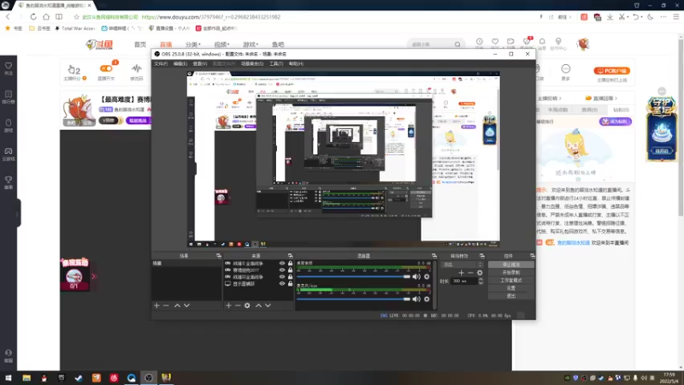Click the orange PC客户端 button
The image size is (684, 385).
611,71
